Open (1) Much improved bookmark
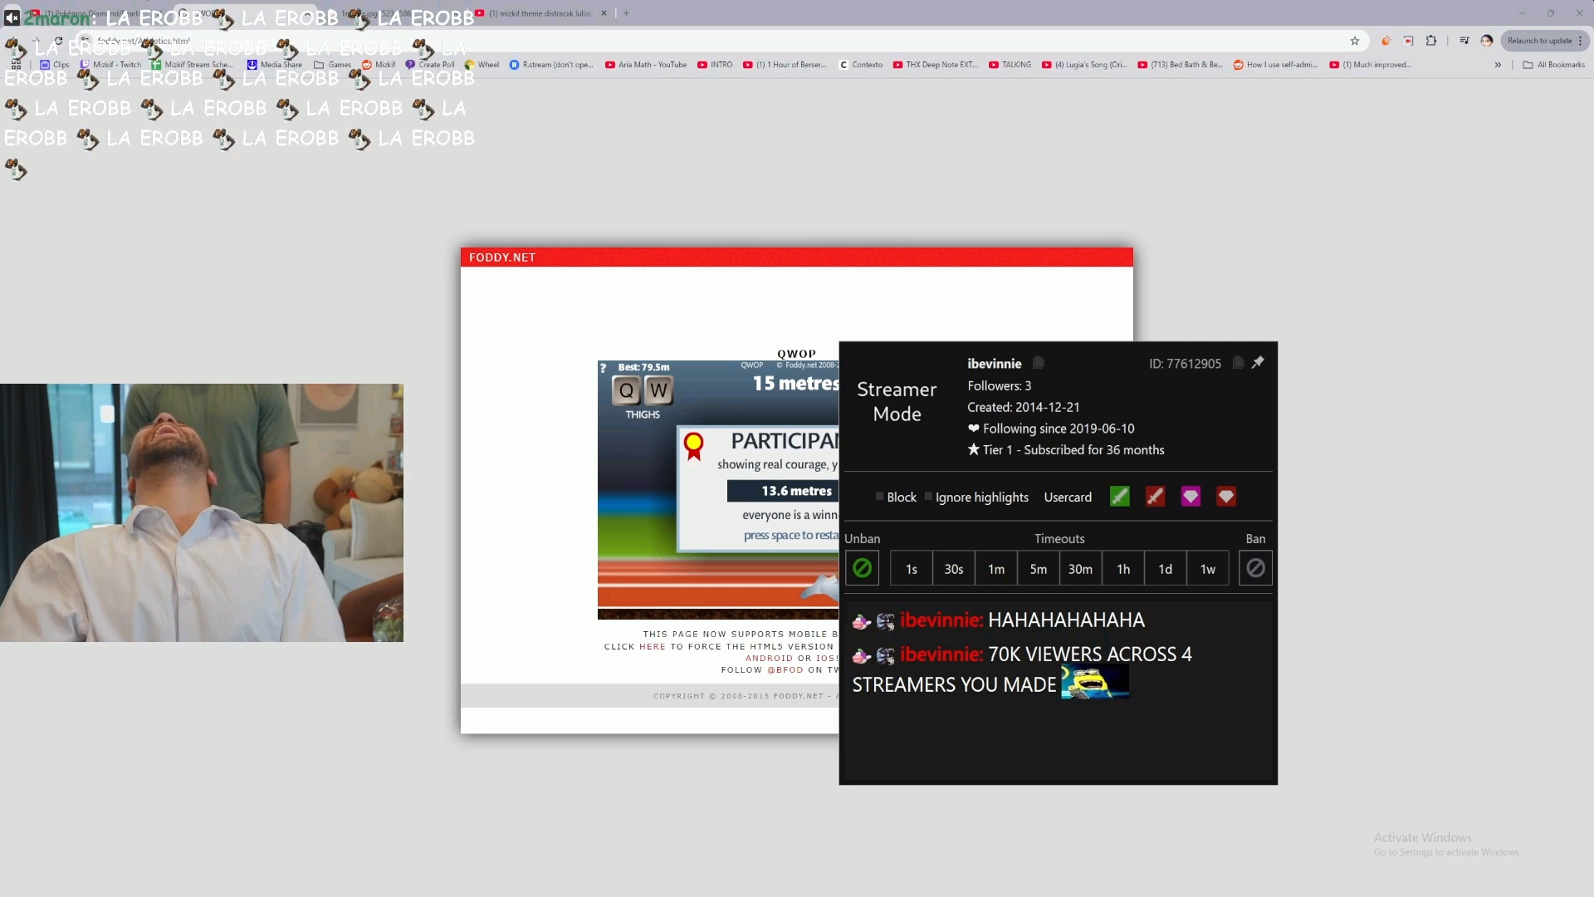Viewport: 1594px width, 897px height. [x=1371, y=65]
